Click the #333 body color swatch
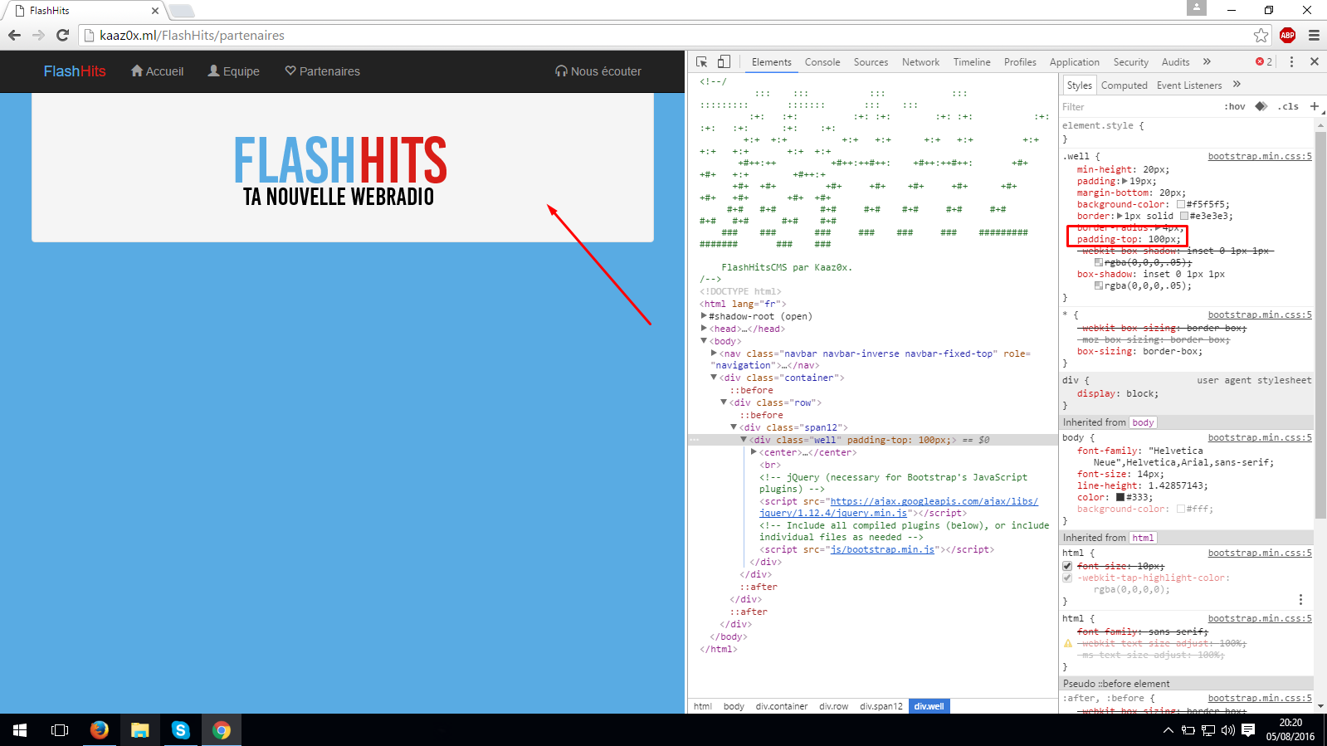 pyautogui.click(x=1120, y=497)
